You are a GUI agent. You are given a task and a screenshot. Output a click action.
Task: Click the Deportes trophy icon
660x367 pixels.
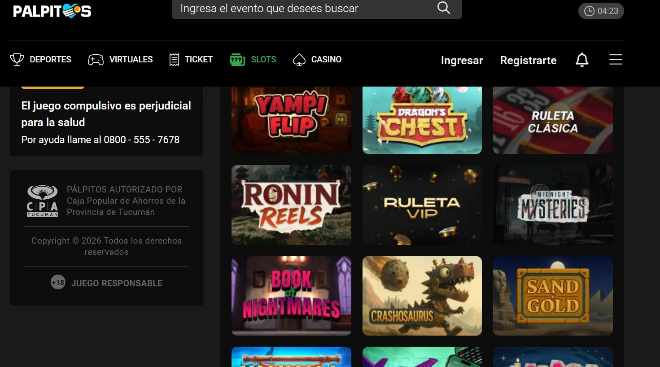pos(17,60)
